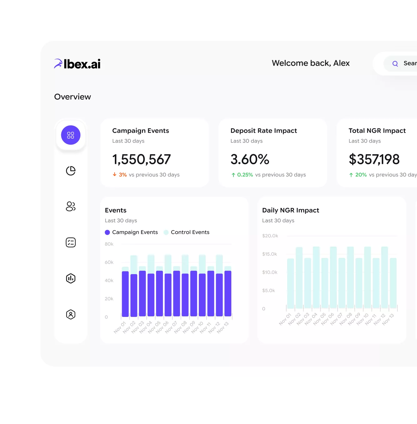Click the Overview heading
Viewport: 417px width, 424px height.
tap(73, 97)
